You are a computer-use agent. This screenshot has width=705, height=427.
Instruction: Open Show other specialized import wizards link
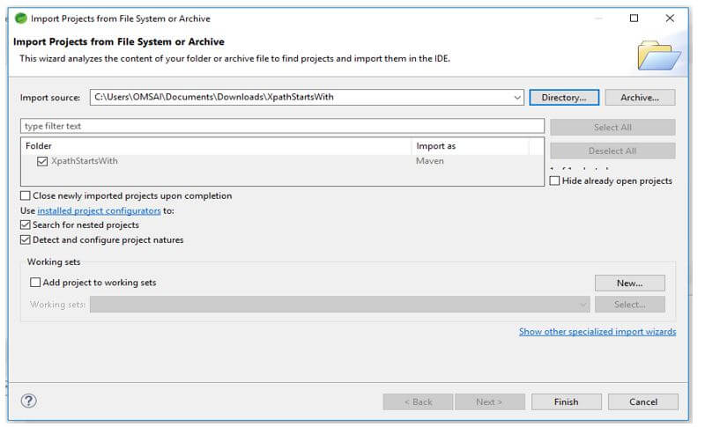point(597,331)
